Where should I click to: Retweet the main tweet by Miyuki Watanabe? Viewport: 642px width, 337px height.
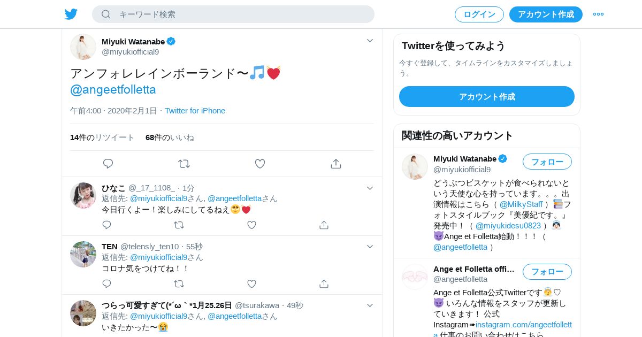click(184, 164)
